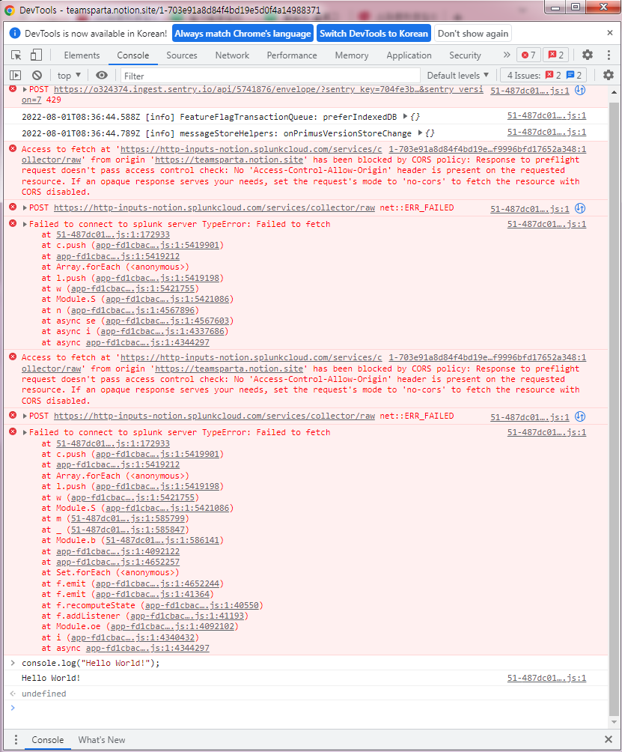Dismiss the Korean language infobar

point(609,33)
